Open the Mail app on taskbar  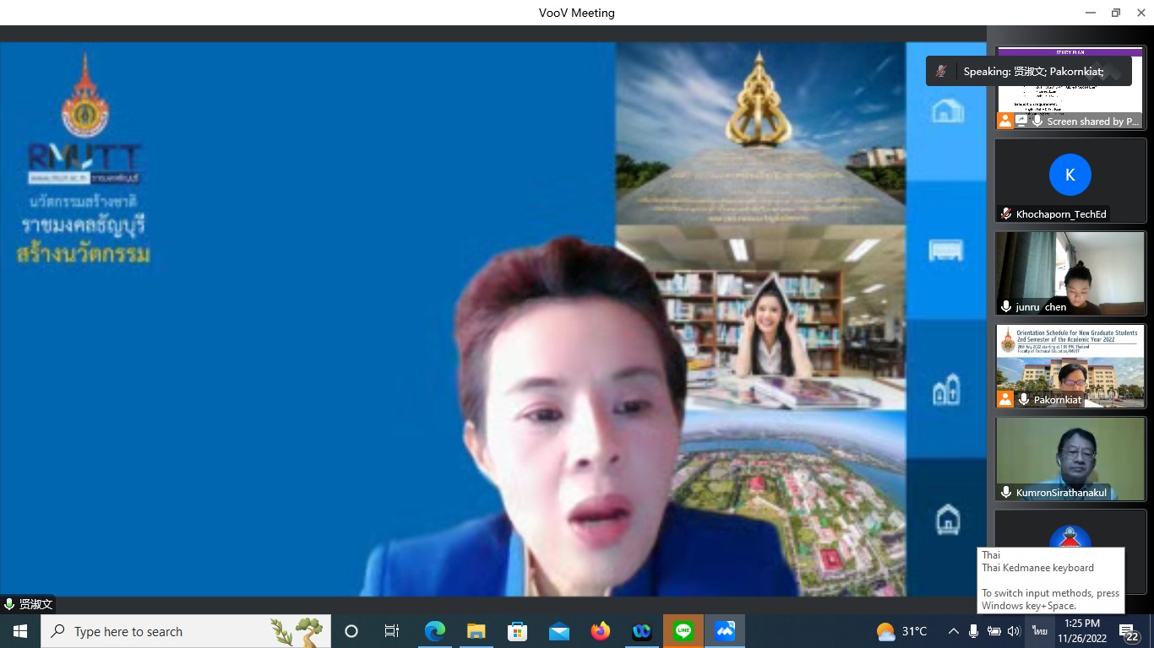[558, 631]
